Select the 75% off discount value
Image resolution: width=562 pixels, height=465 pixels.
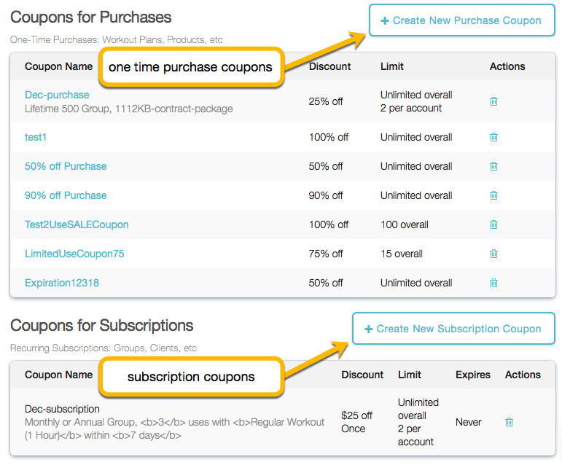coord(325,254)
